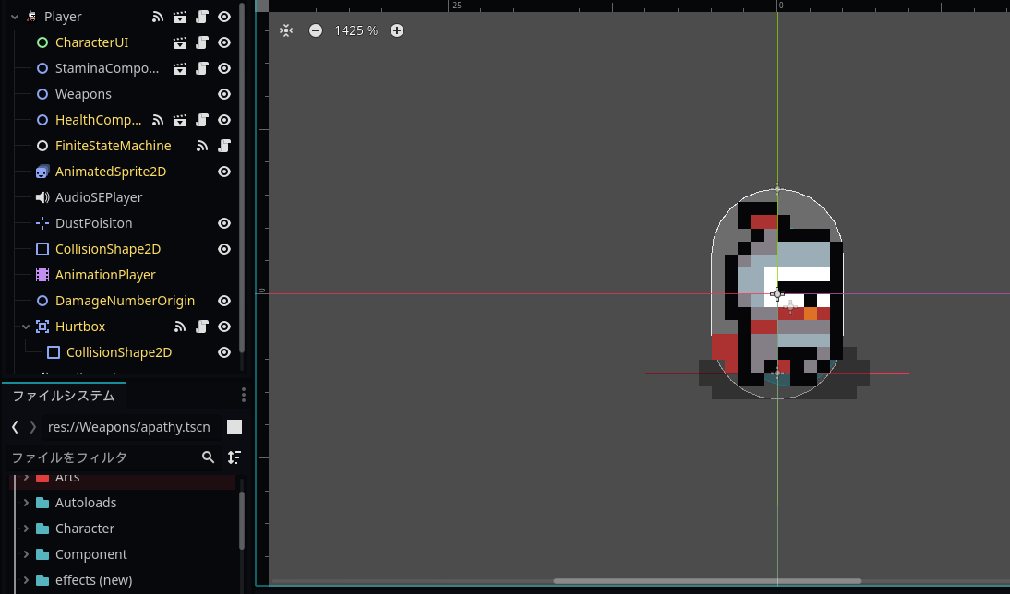Collapse the Hurtbox node children
Screen dimensions: 1010x594
coord(26,327)
